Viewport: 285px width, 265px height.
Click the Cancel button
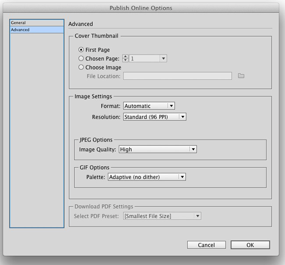click(206, 245)
